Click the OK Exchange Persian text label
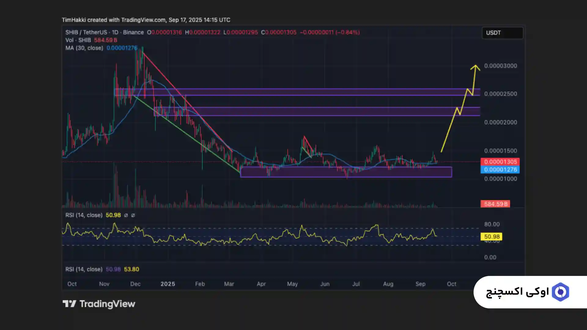The width and height of the screenshot is (587, 330). pyautogui.click(x=517, y=292)
